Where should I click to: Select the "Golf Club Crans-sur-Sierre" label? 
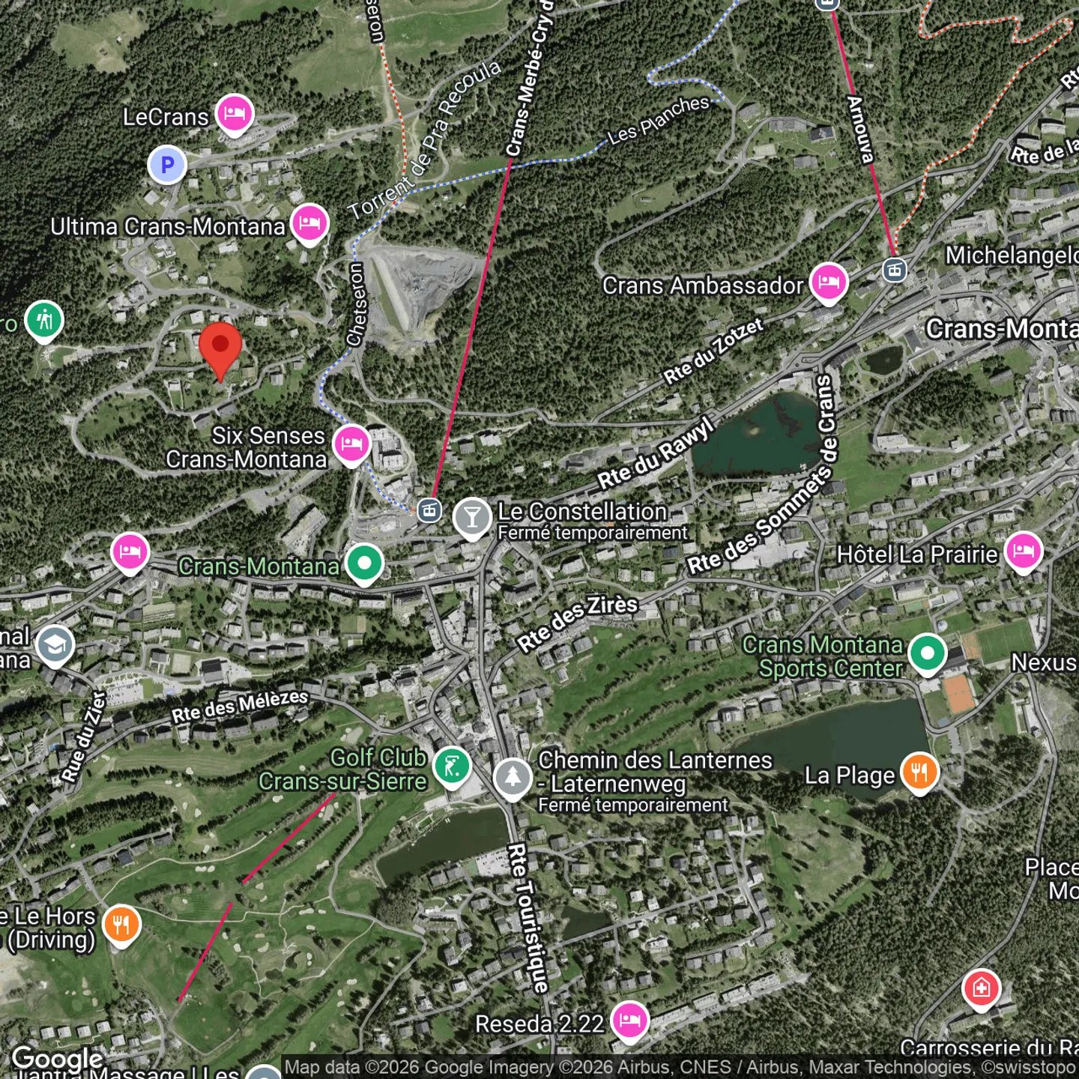pos(342,770)
